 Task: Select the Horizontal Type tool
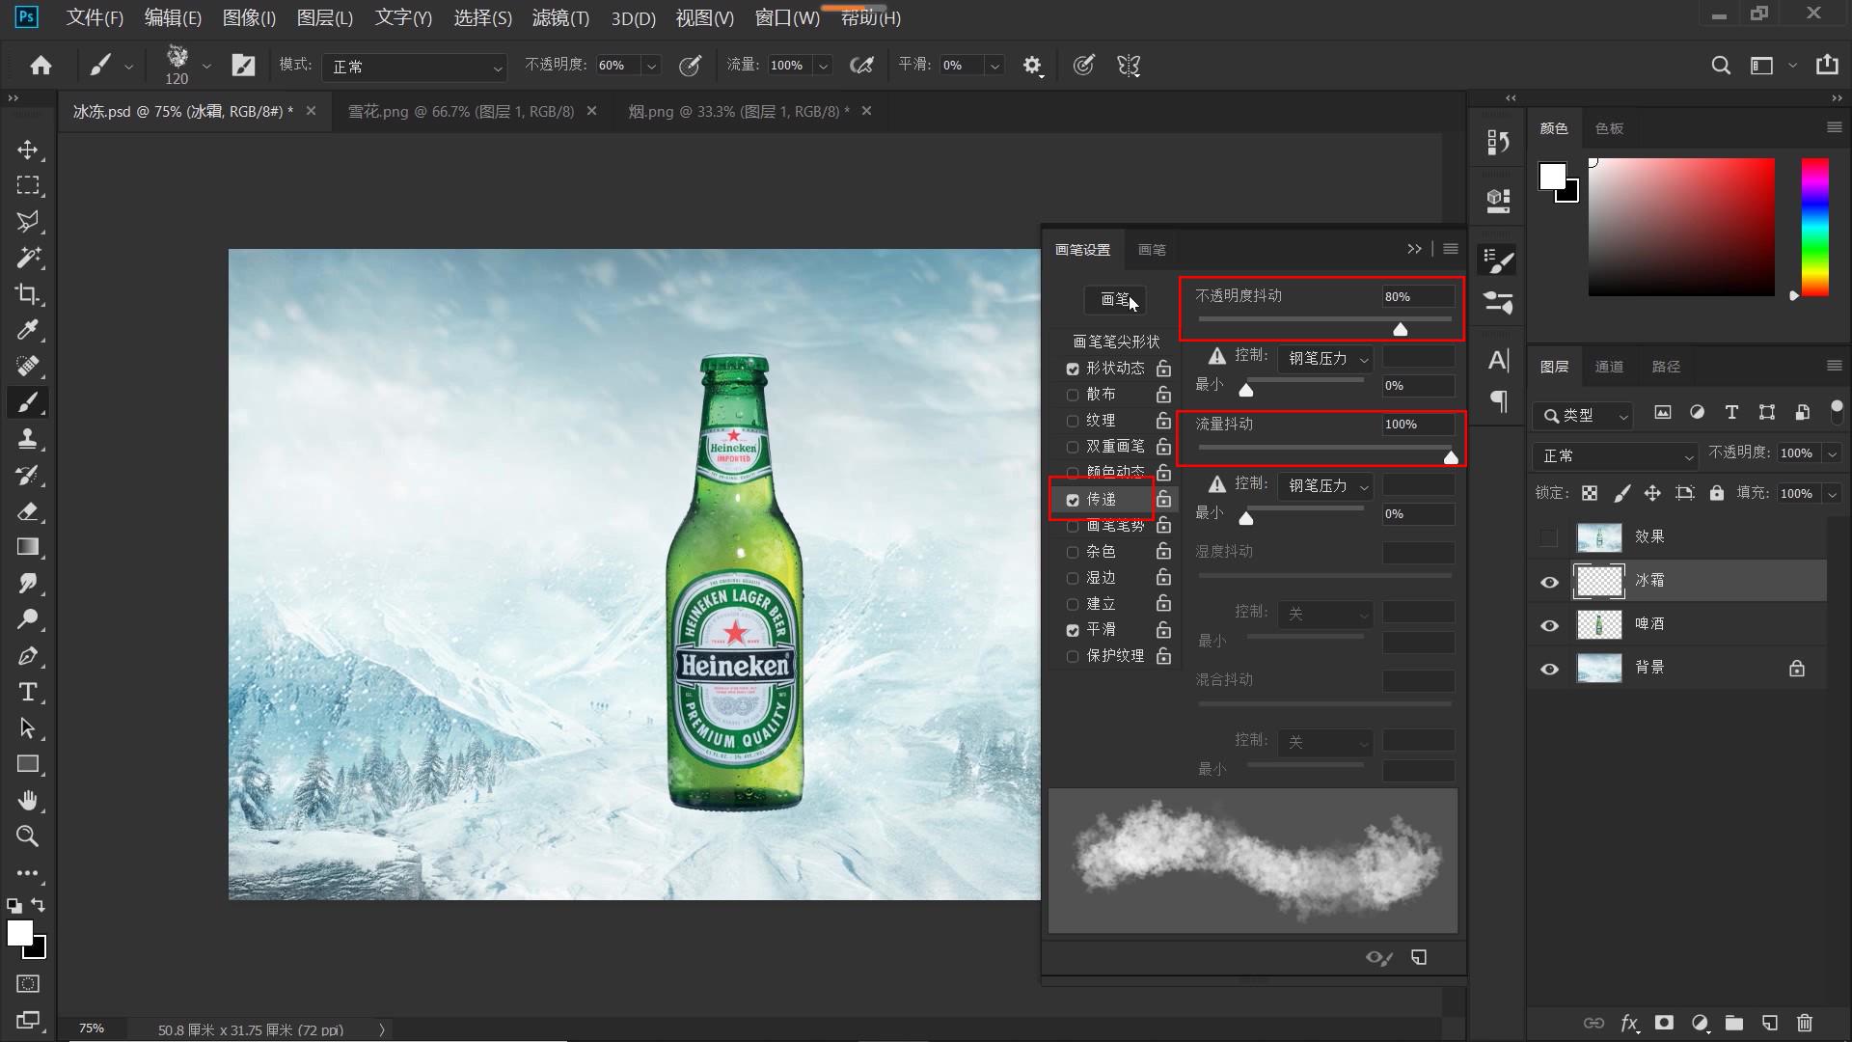pyautogui.click(x=28, y=692)
